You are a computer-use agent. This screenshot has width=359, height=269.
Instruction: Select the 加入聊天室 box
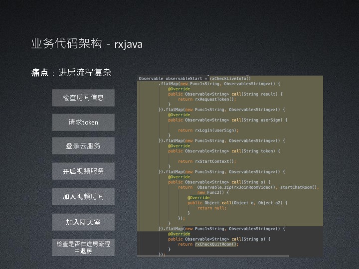(x=83, y=222)
